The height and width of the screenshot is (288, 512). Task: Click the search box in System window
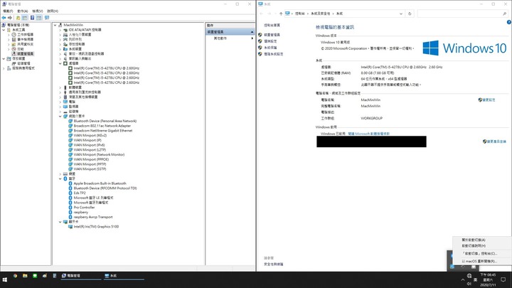click(x=462, y=14)
